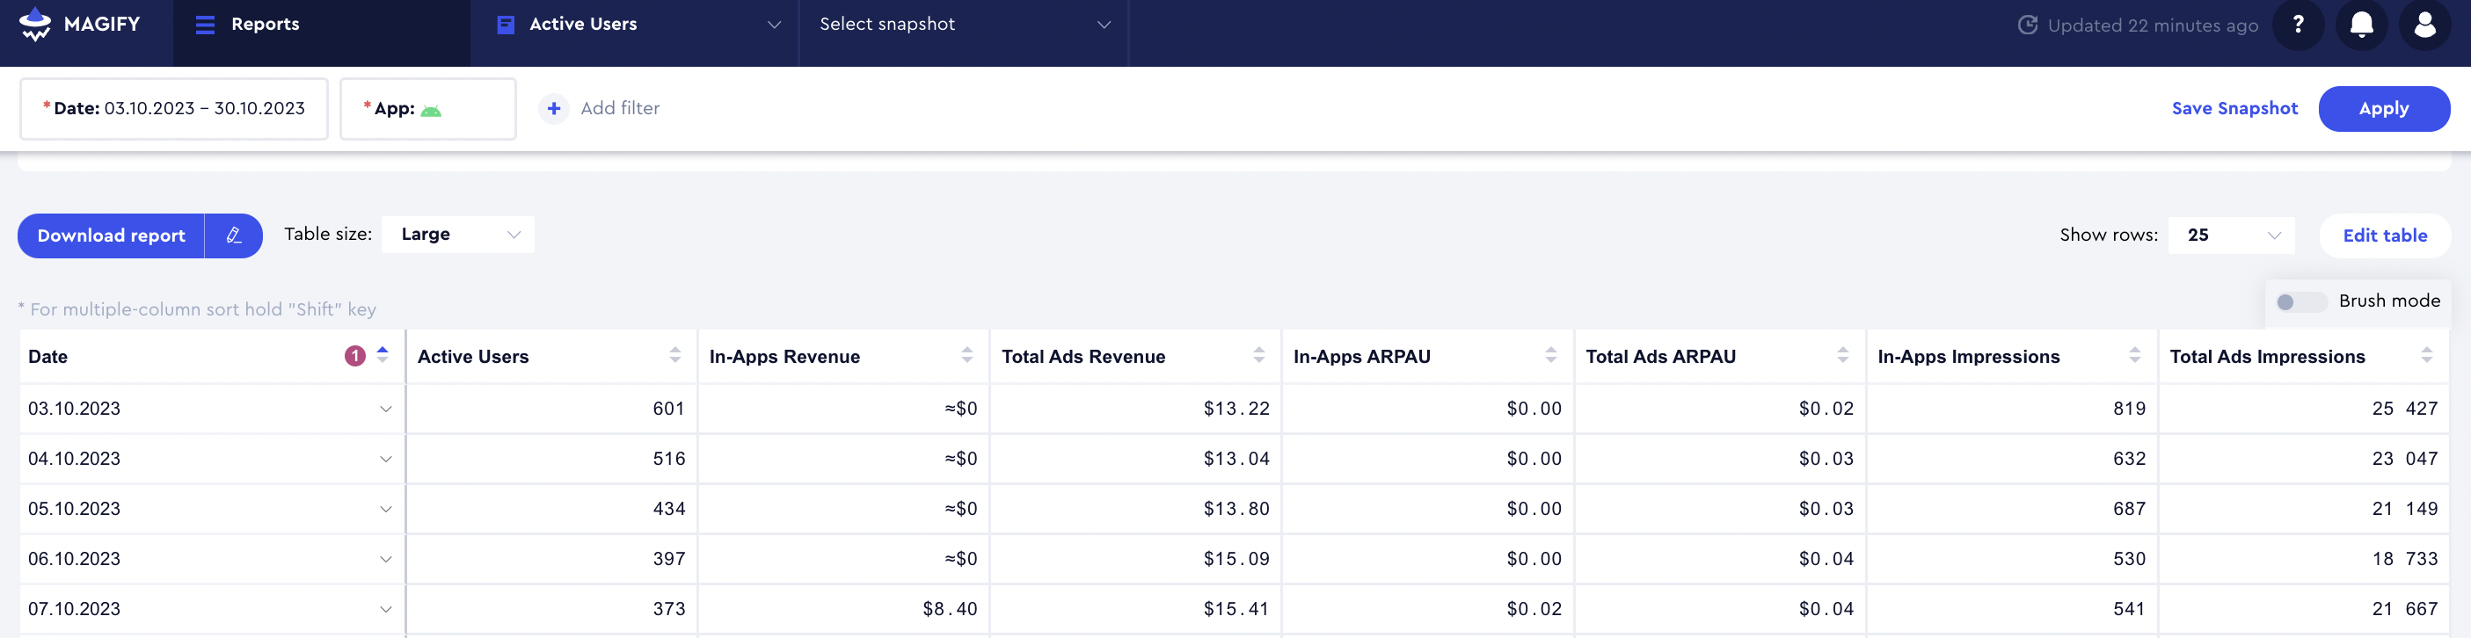Click the Magify logo icon
The height and width of the screenshot is (638, 2471).
coord(35,24)
